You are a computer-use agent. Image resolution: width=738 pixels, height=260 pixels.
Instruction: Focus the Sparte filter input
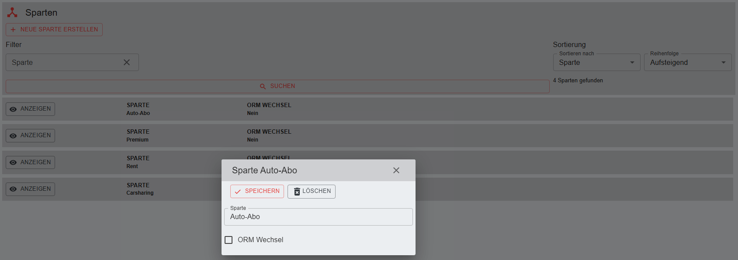(x=63, y=62)
